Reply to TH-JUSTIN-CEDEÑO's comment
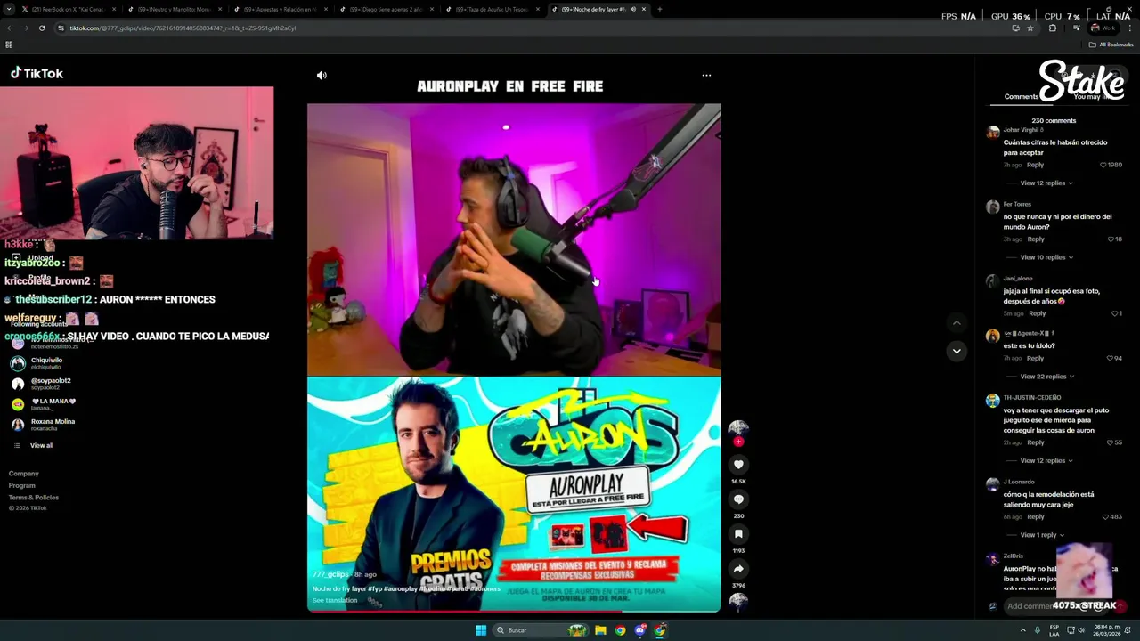 [1036, 442]
